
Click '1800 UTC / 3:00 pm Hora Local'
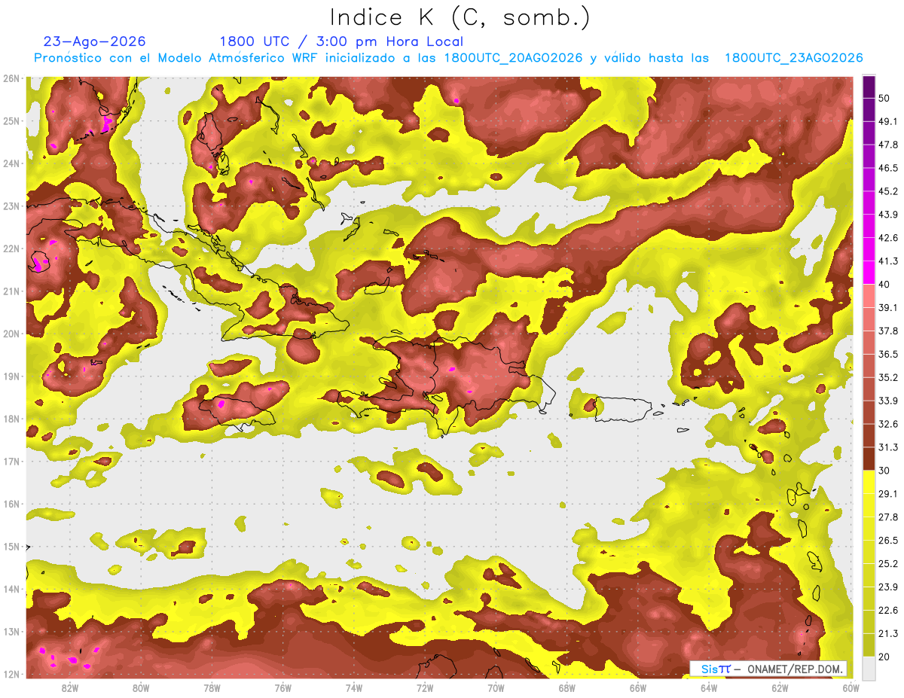341,41
